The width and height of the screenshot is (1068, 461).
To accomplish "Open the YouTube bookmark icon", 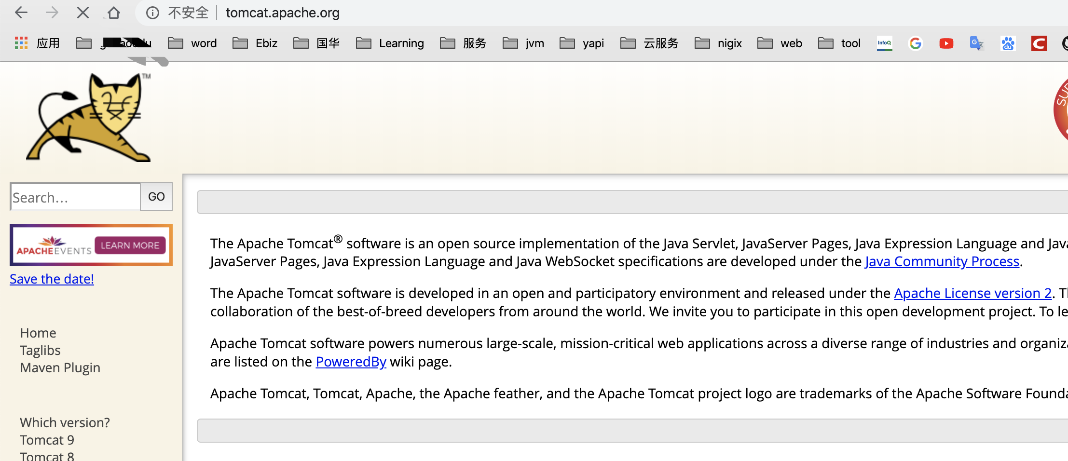I will click(946, 43).
